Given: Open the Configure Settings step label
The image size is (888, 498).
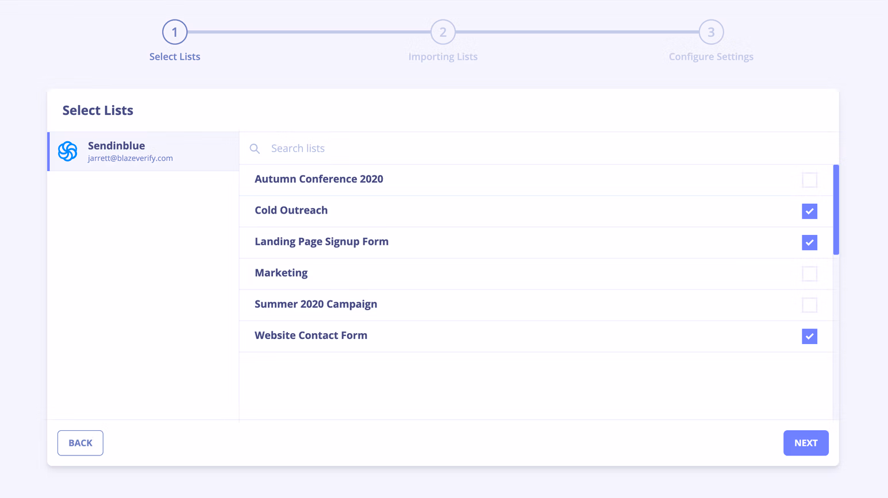Looking at the screenshot, I should (711, 57).
